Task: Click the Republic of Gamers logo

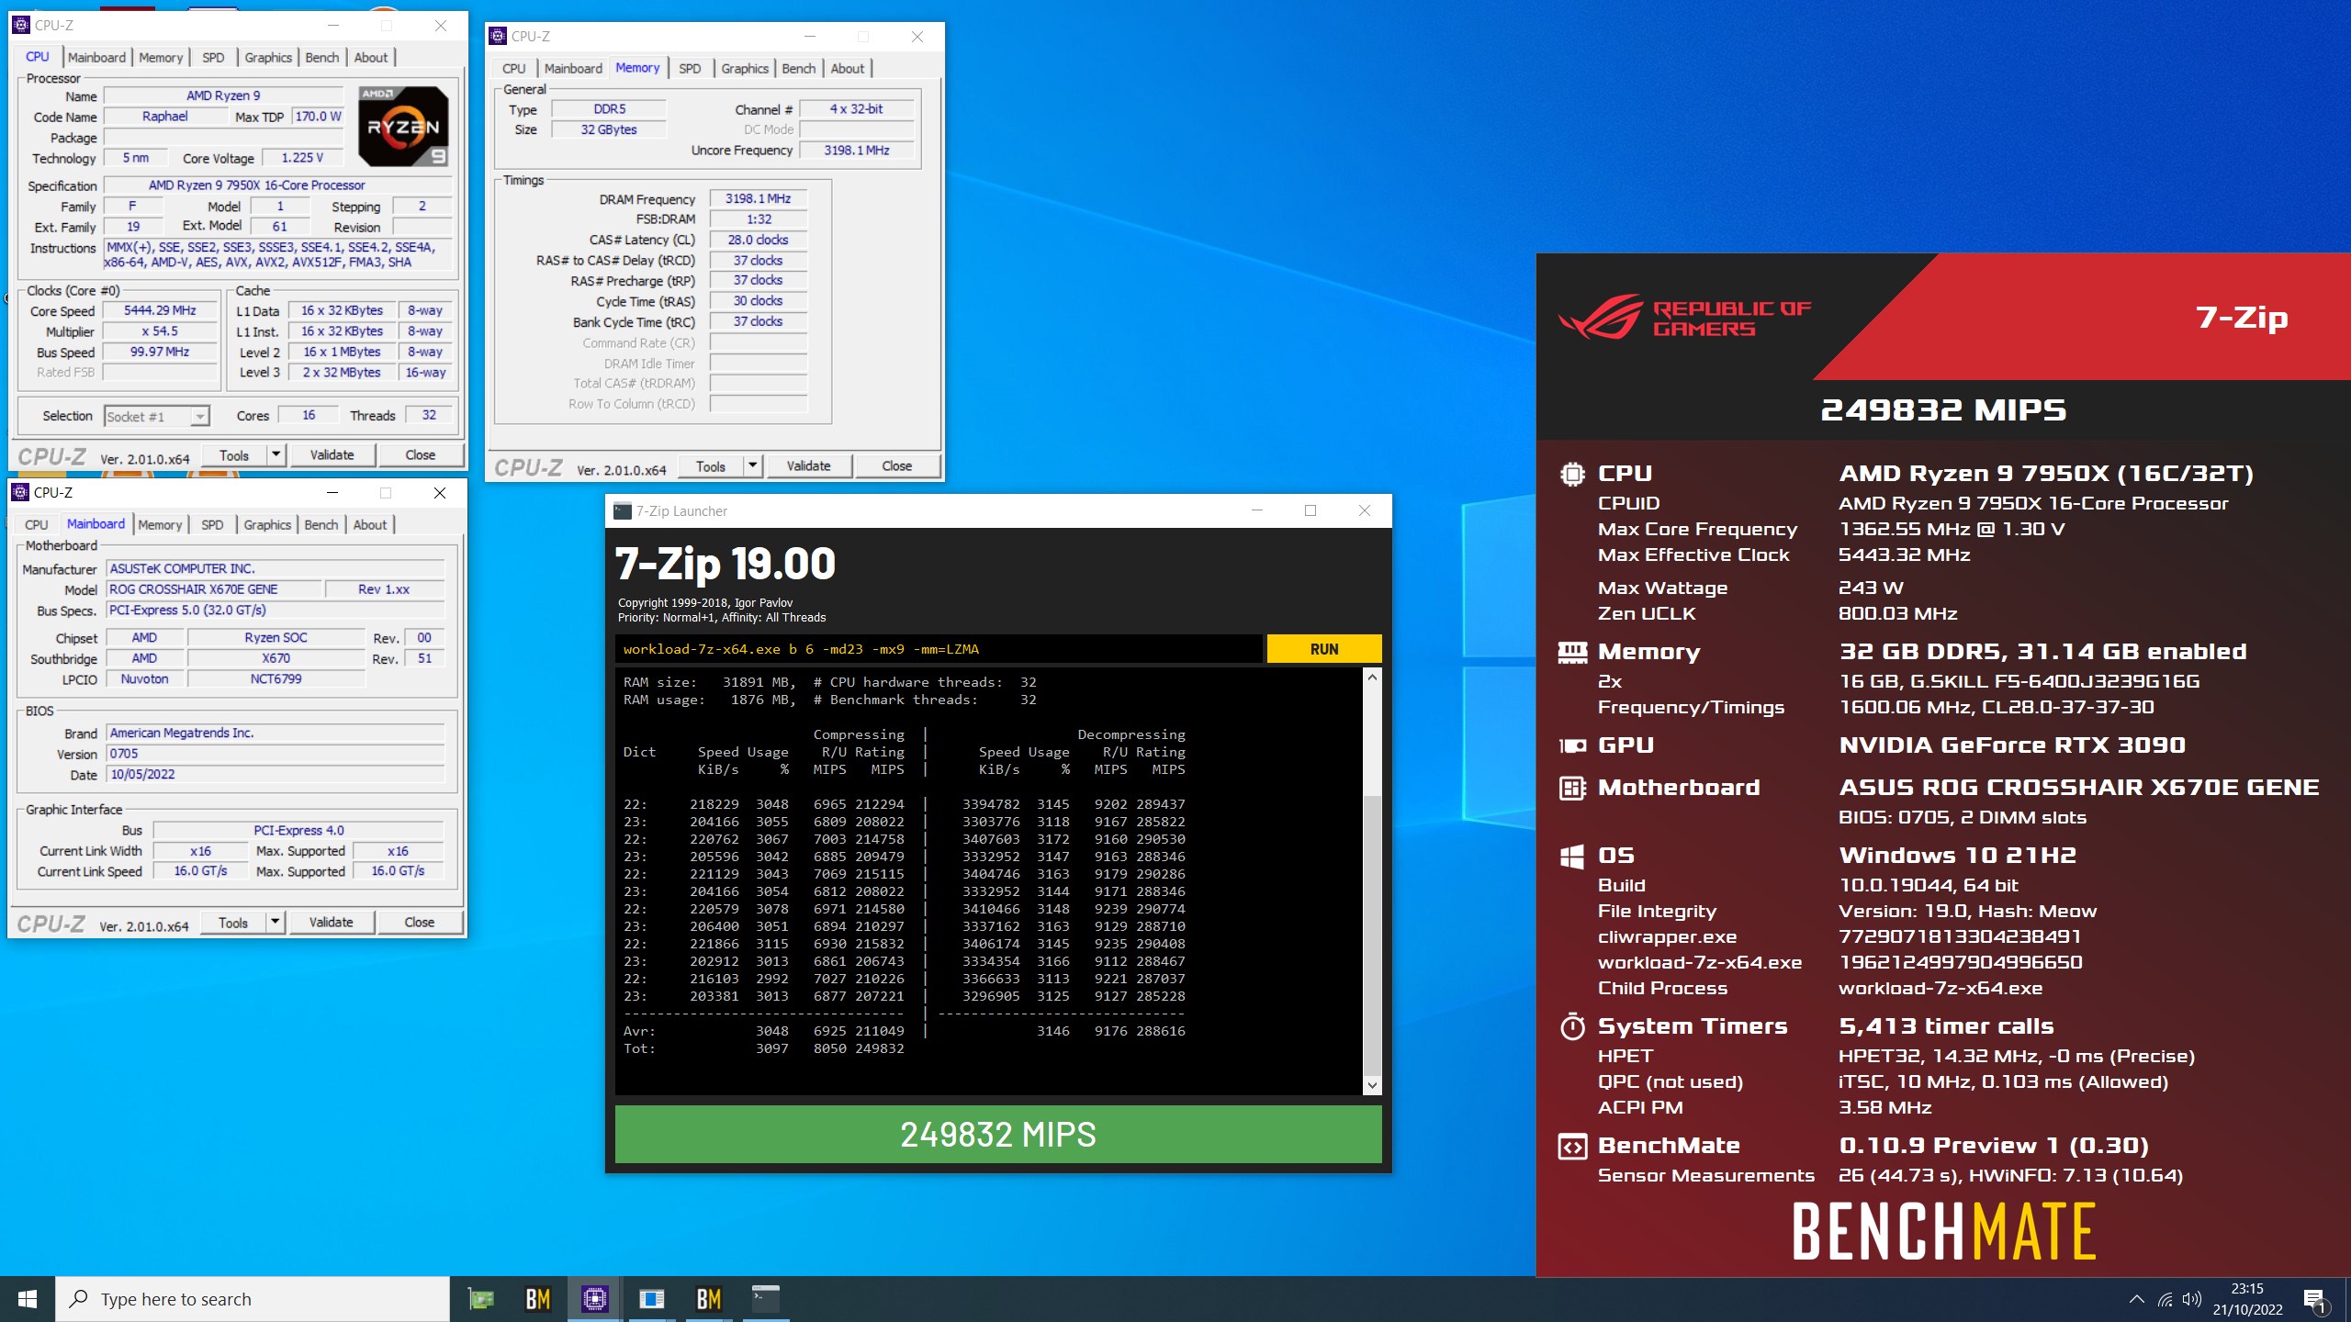Action: tap(1684, 317)
